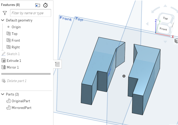The image size is (178, 125).
Task: Select the Top plane in feature list
Action: point(14,34)
